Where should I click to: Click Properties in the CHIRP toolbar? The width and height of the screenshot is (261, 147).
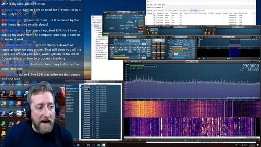[x=202, y=11]
